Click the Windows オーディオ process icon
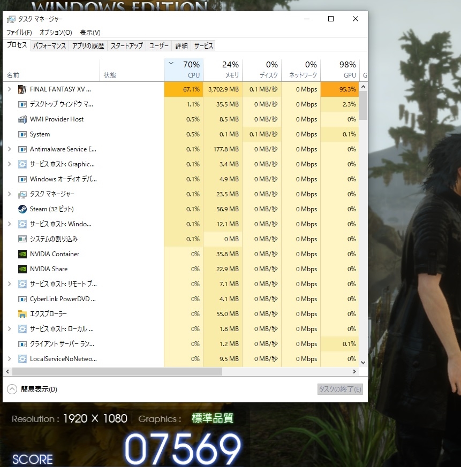461x467 pixels. point(22,179)
